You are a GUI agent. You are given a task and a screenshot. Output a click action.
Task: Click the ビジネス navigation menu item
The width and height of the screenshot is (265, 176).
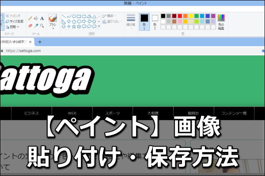click(x=31, y=113)
